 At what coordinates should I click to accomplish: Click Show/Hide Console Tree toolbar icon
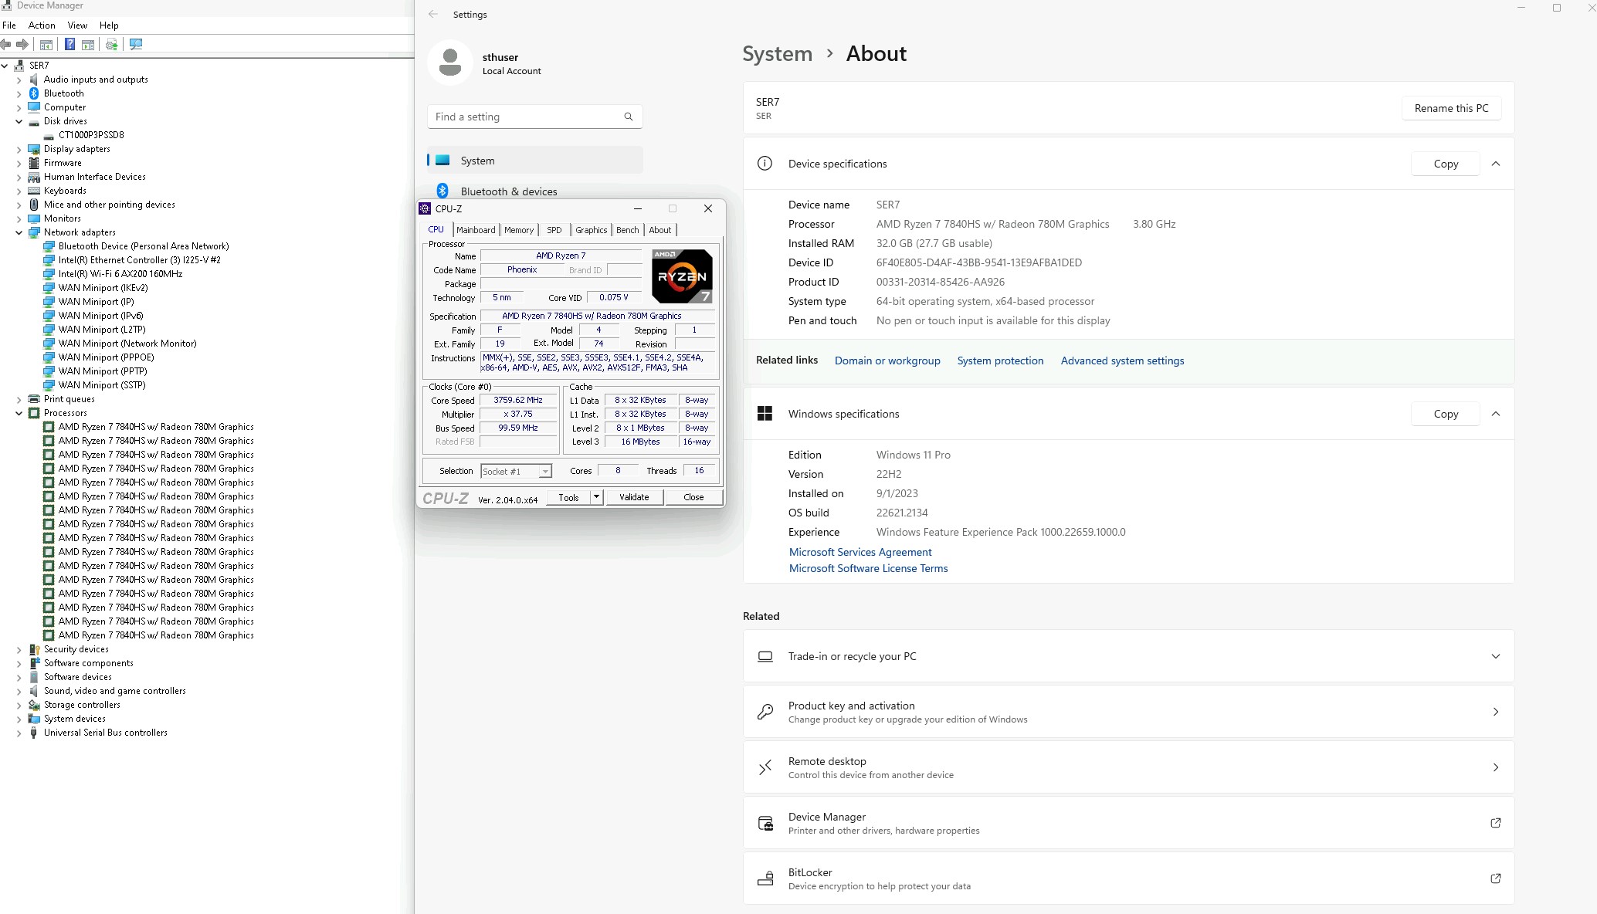coord(46,45)
